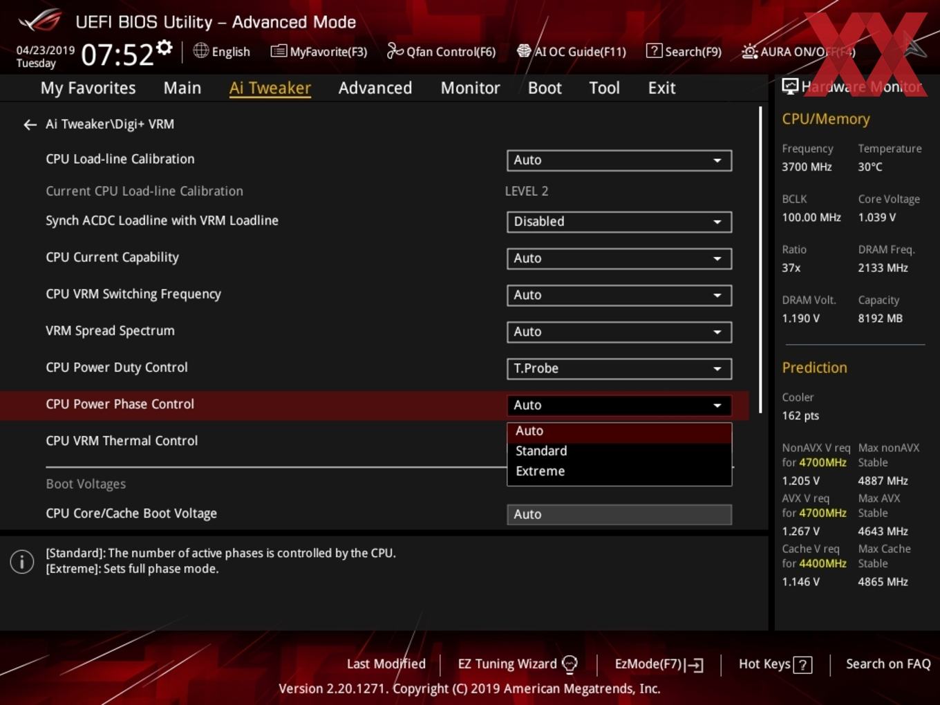Image resolution: width=940 pixels, height=705 pixels.
Task: Open the Main tab
Action: click(x=182, y=88)
